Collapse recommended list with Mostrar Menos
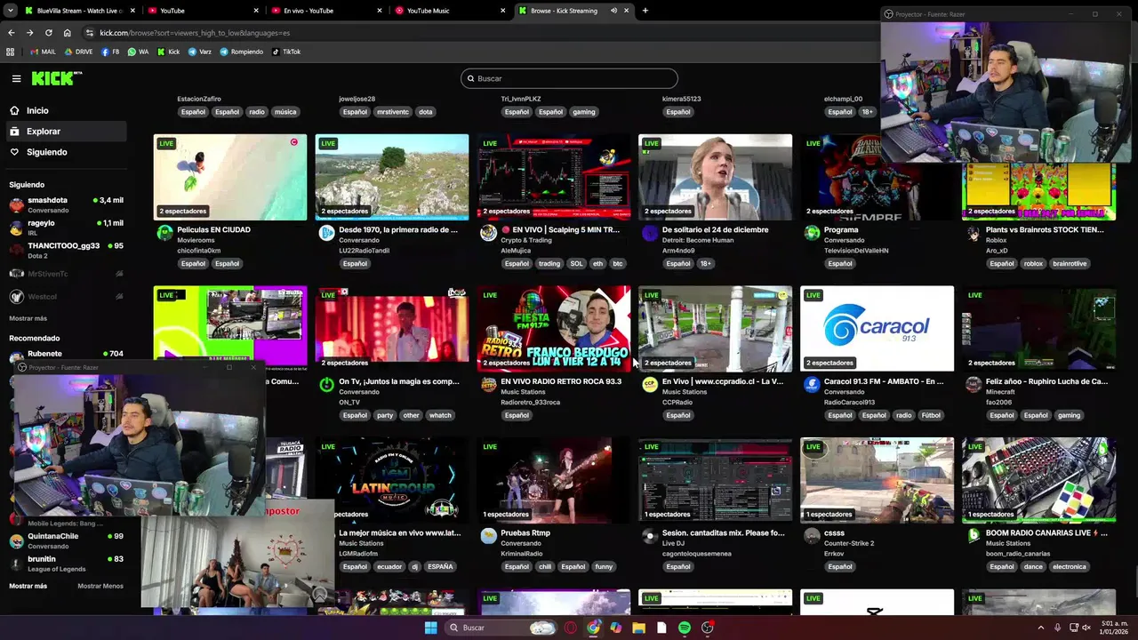Screen dimensions: 1138x640 click(100, 586)
